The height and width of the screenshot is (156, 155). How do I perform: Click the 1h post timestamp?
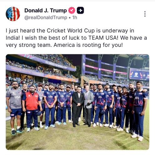pyautogui.click(x=75, y=17)
